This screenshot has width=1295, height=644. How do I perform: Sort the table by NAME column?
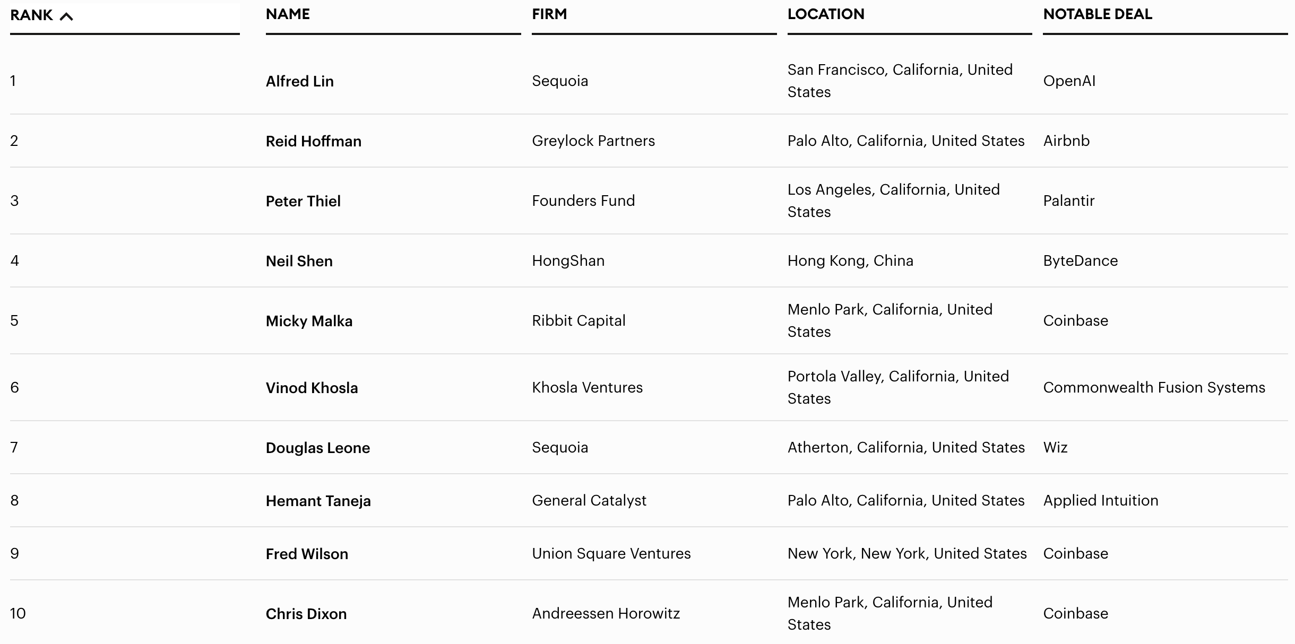pos(288,14)
